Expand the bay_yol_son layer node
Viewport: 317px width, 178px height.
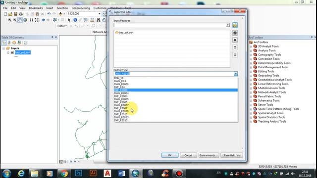pyautogui.click(x=8, y=53)
